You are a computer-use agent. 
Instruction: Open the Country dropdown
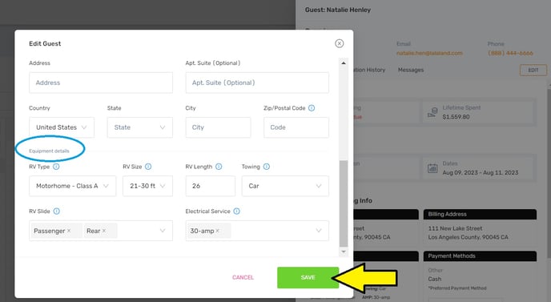pos(62,127)
